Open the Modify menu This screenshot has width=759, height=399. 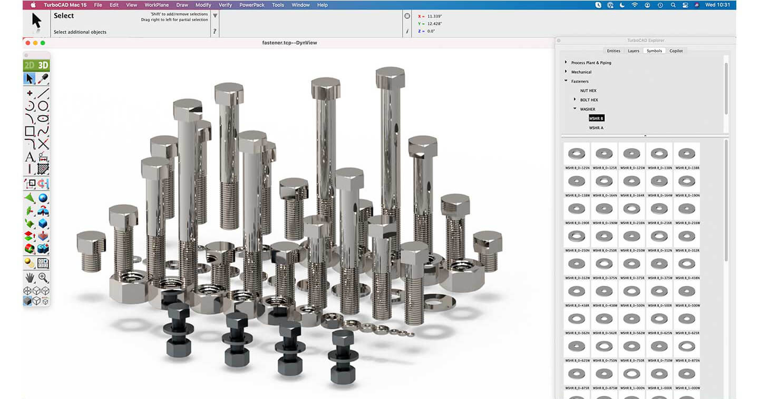[203, 5]
